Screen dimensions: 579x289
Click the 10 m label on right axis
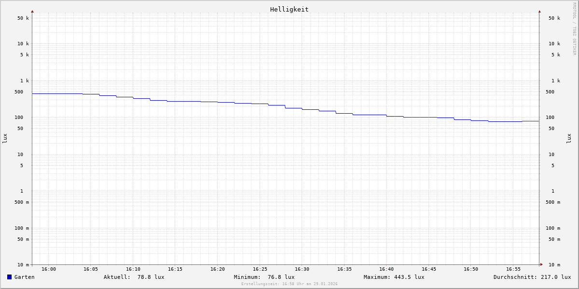(x=554, y=265)
